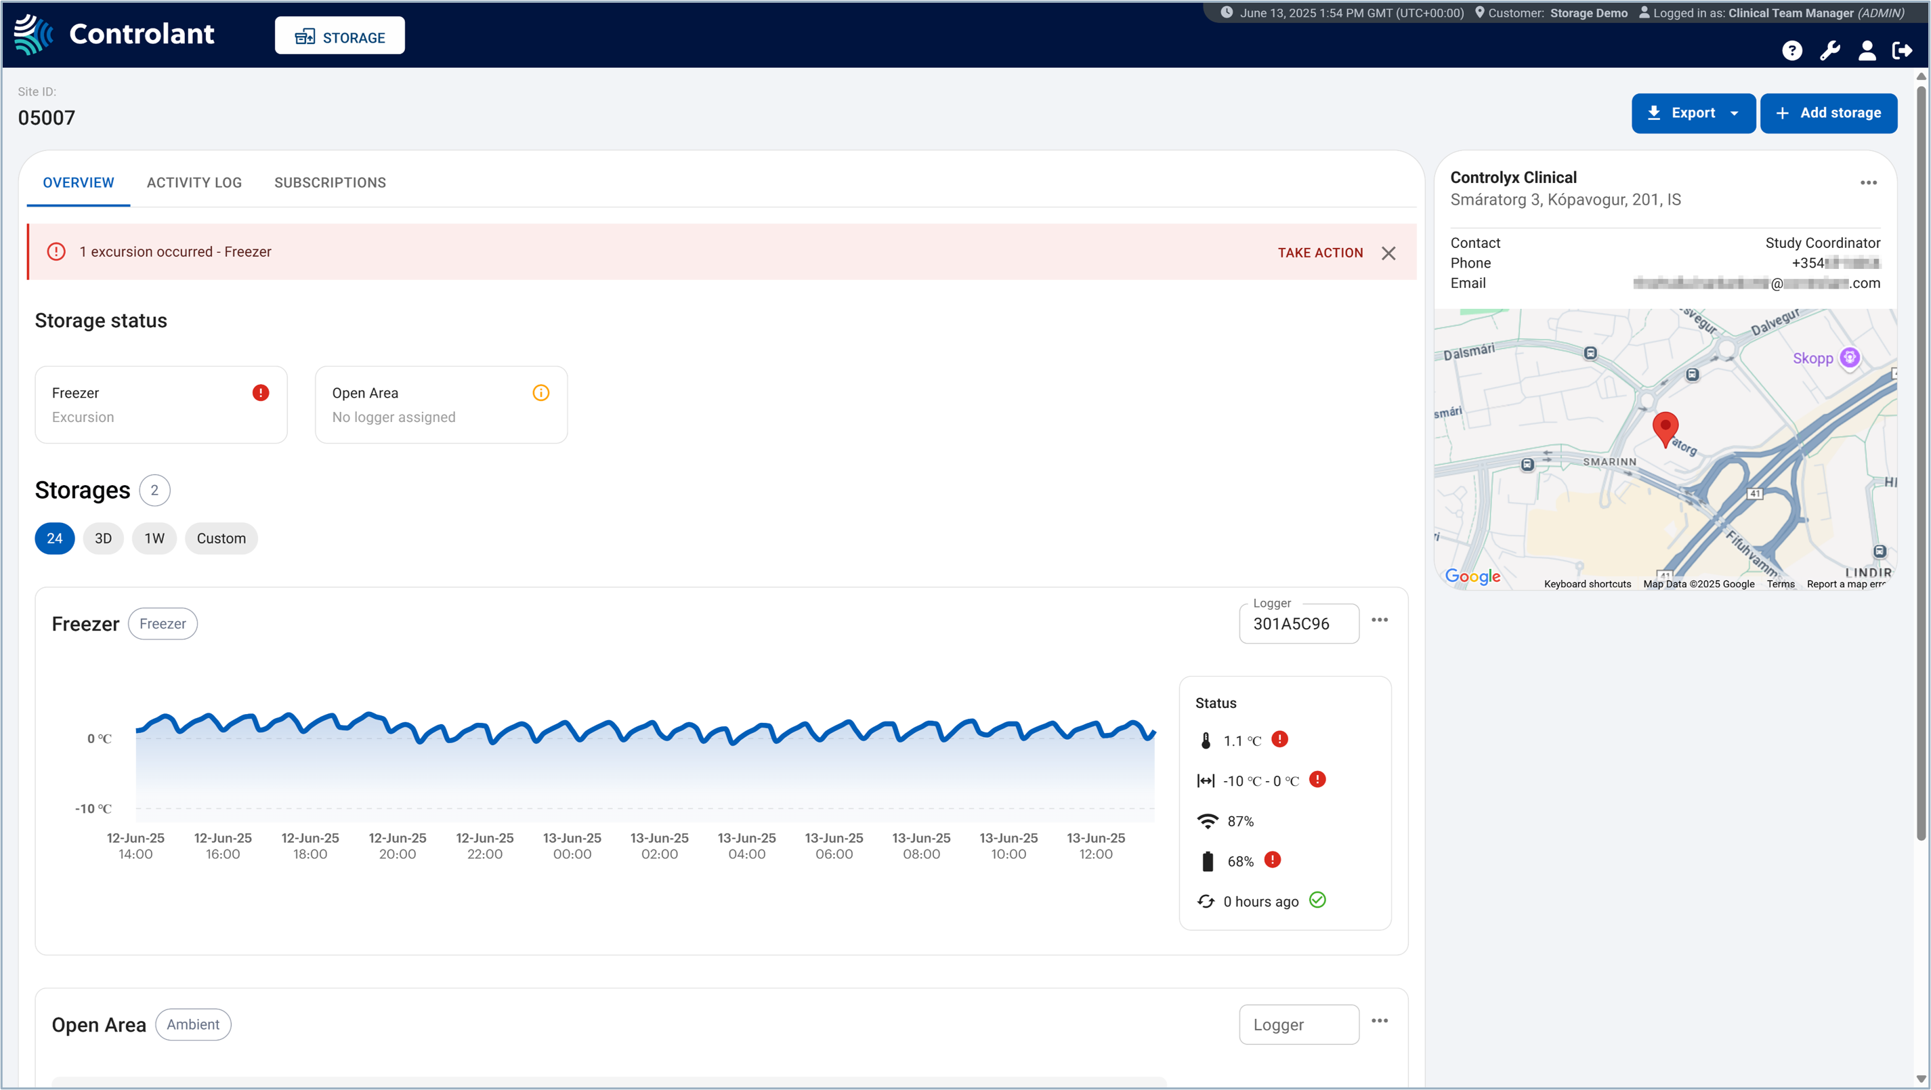Click Report a map error link
This screenshot has width=1931, height=1090.
(x=1846, y=584)
